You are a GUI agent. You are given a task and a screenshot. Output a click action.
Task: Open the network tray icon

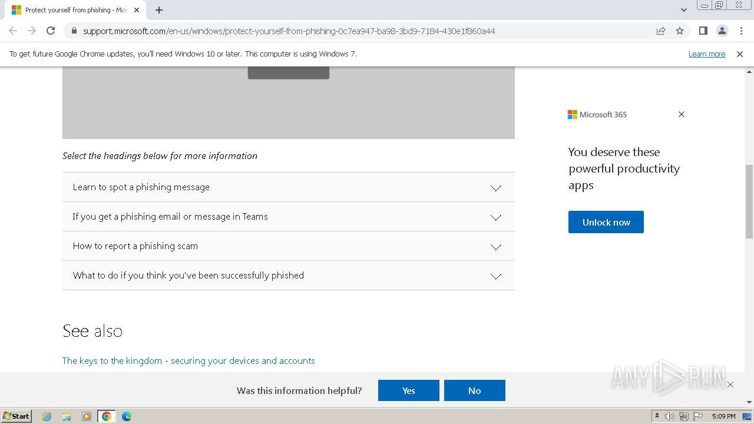684,416
